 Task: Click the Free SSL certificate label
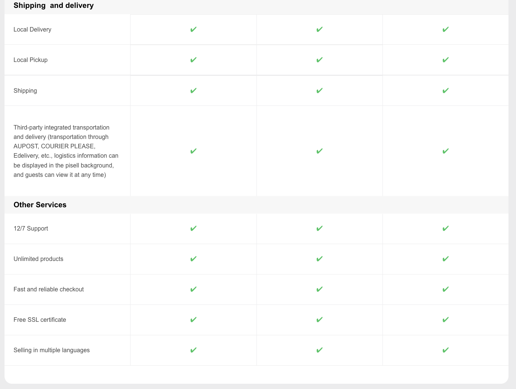(40, 320)
